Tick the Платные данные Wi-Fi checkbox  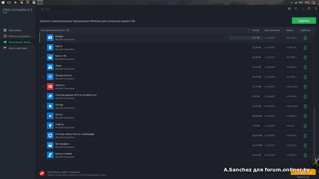(43, 96)
